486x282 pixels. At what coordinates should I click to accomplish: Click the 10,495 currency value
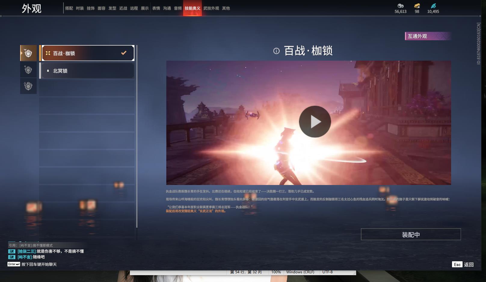[433, 11]
